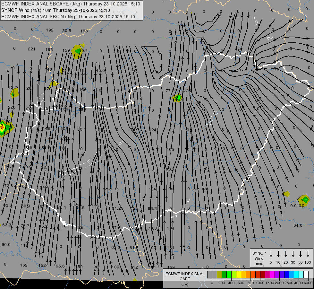
Task: Pick the pure yellow swatch in CAPE scale
Action: [239, 275]
